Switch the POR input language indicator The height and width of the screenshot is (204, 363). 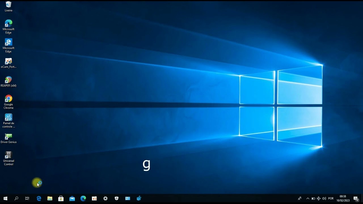pyautogui.click(x=331, y=199)
